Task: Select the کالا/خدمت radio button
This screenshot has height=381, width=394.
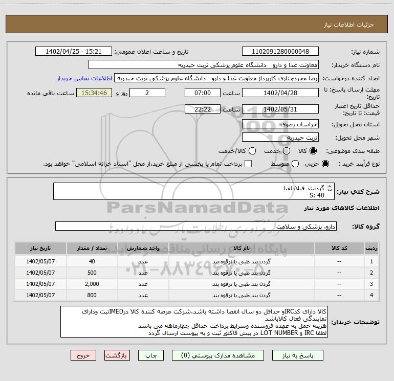Action: pos(252,151)
